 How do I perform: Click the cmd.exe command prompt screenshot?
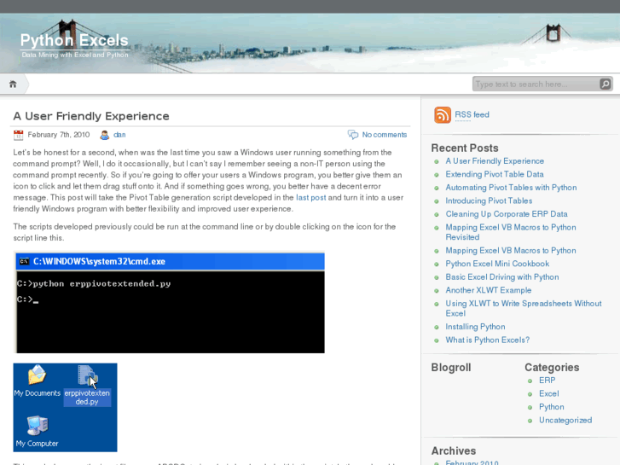170,302
